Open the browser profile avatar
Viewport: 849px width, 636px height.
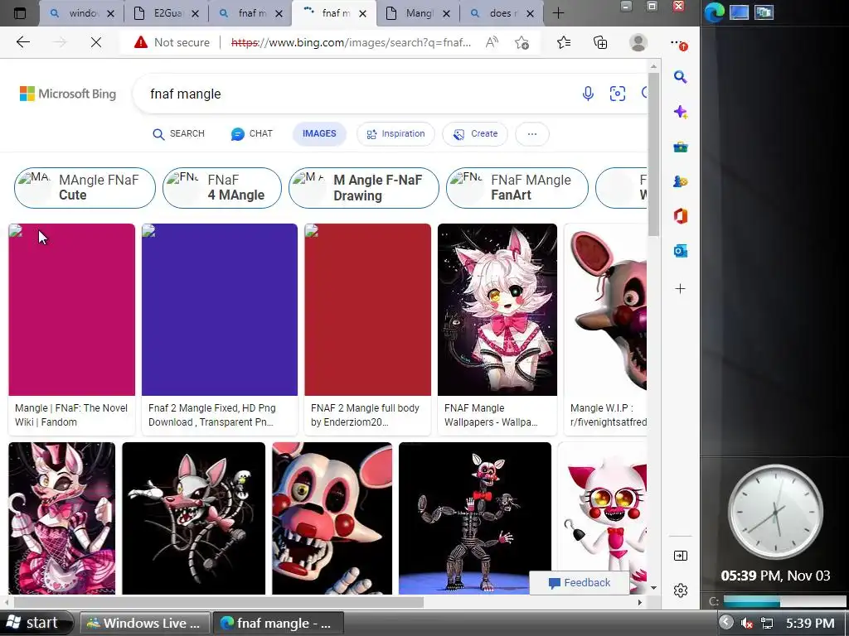pyautogui.click(x=638, y=42)
